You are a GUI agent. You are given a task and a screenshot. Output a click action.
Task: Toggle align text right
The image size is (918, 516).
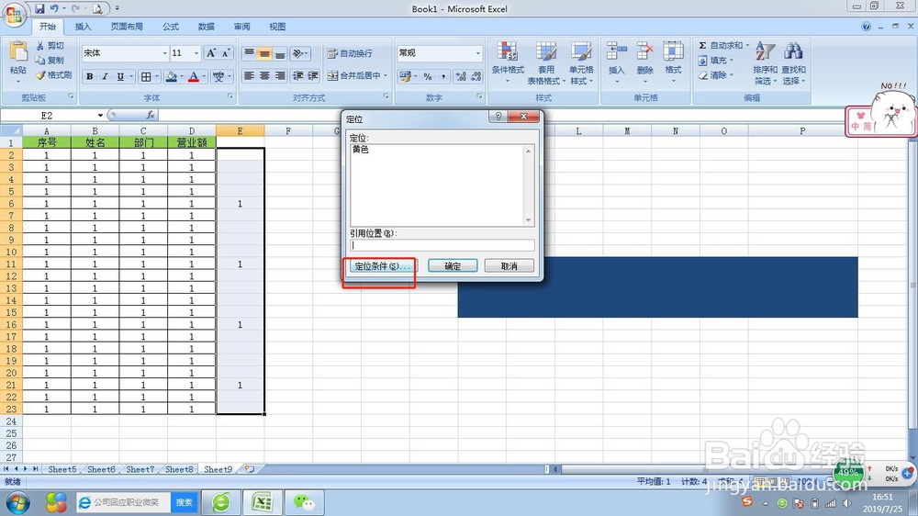click(x=280, y=75)
